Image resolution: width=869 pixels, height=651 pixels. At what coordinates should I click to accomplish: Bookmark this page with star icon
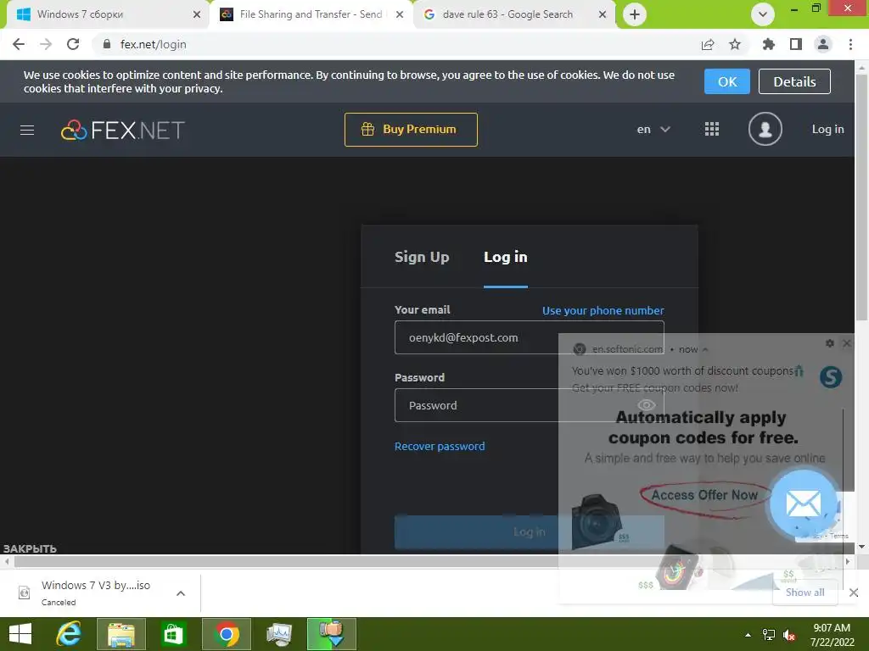point(735,44)
